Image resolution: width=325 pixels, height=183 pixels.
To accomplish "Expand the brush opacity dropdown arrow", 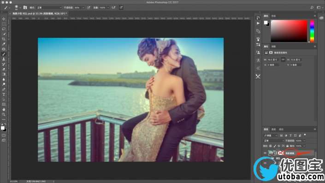I will coord(83,8).
